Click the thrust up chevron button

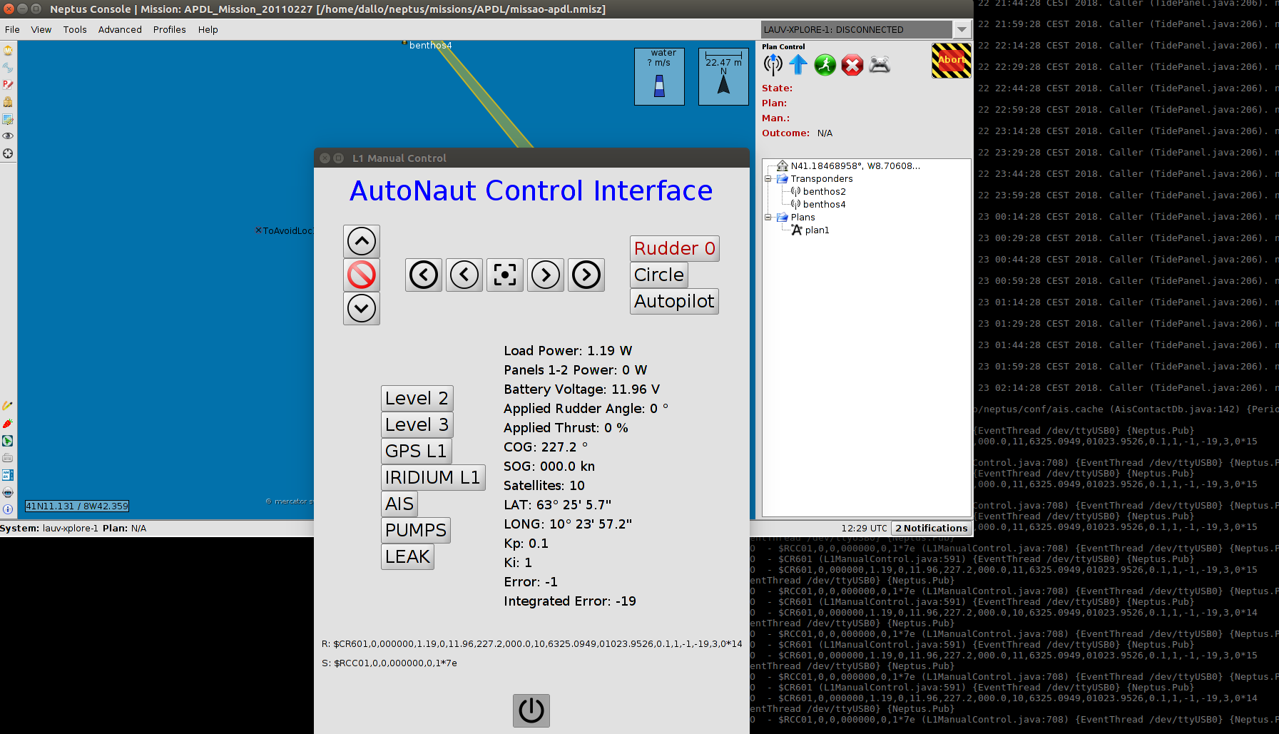click(x=362, y=242)
